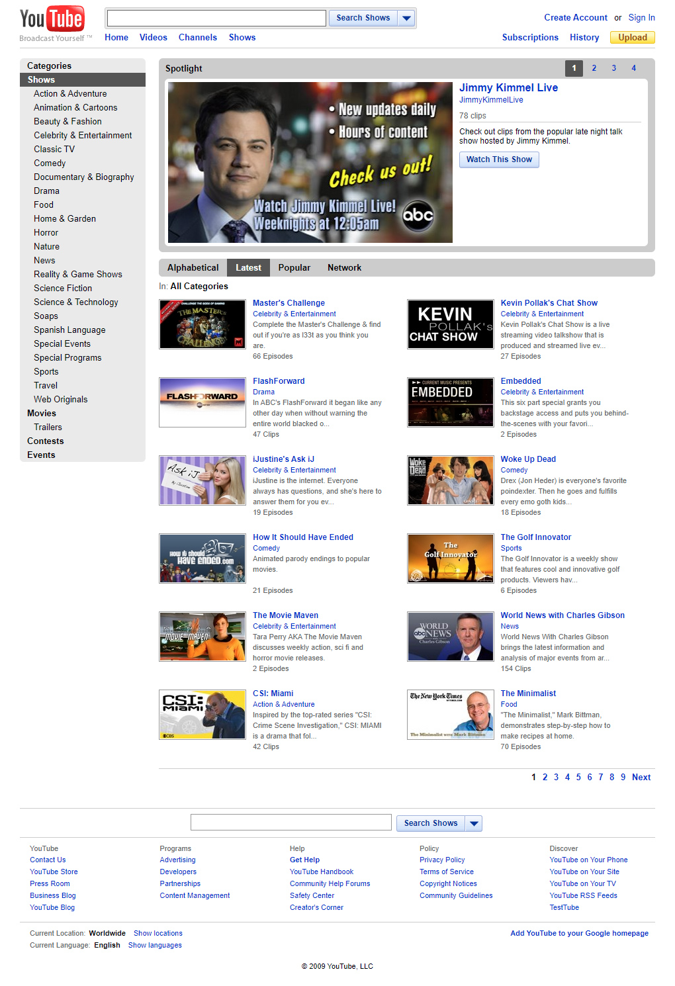Click Show locations link

pyautogui.click(x=158, y=934)
